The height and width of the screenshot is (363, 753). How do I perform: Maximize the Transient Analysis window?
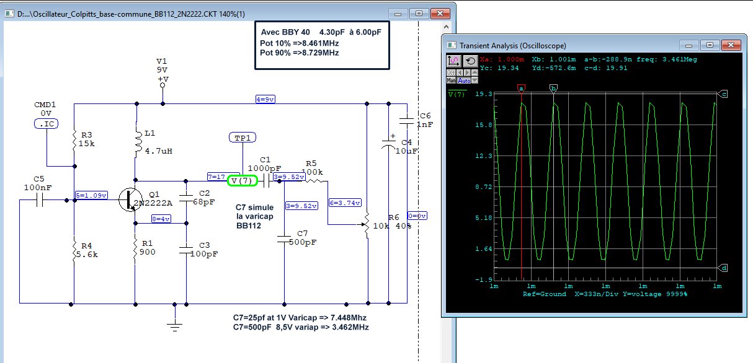(x=711, y=45)
